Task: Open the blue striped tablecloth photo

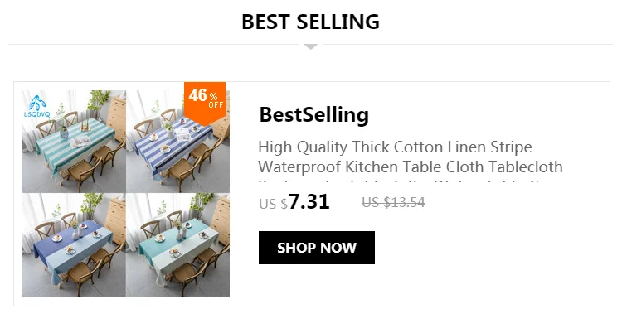Action: (177, 142)
